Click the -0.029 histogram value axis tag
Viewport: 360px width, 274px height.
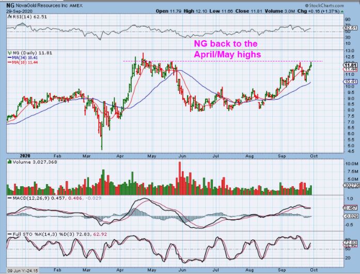351,216
